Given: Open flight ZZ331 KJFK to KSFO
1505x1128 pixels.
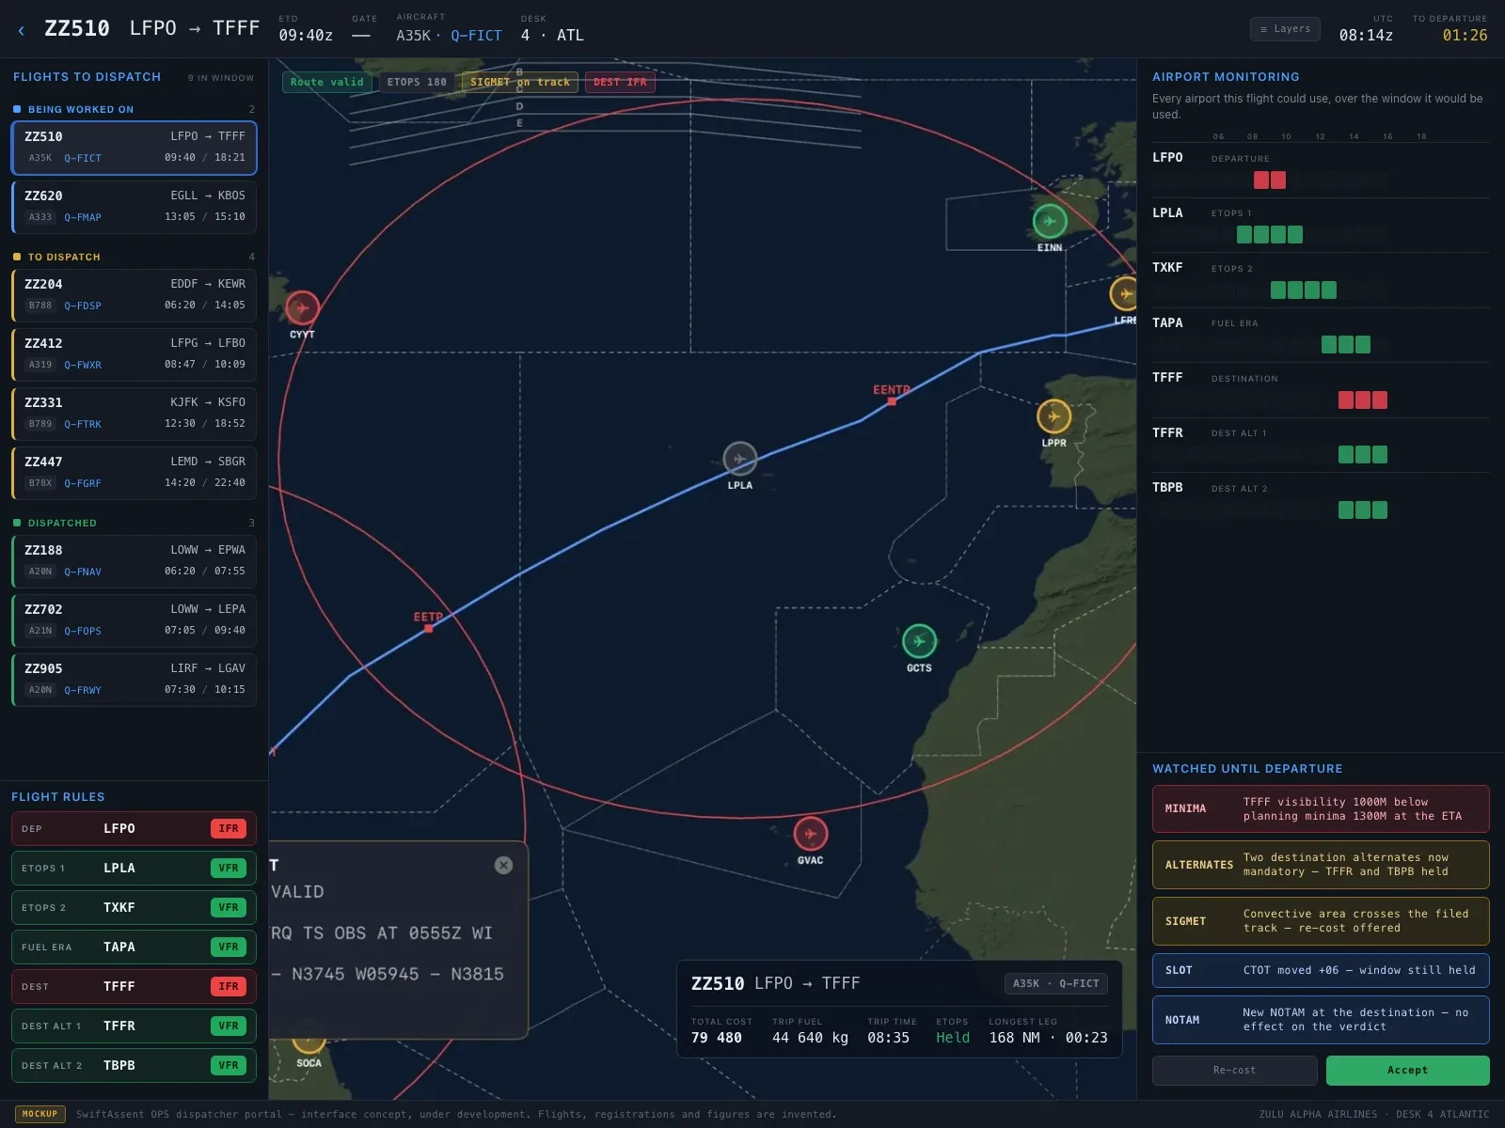Looking at the screenshot, I should [134, 414].
